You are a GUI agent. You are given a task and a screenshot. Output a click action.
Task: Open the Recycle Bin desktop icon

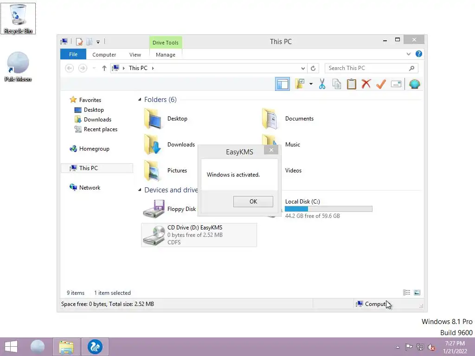tap(18, 19)
